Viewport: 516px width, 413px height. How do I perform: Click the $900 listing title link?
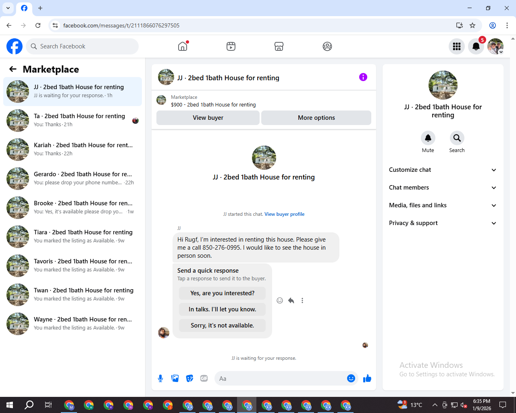[213, 104]
